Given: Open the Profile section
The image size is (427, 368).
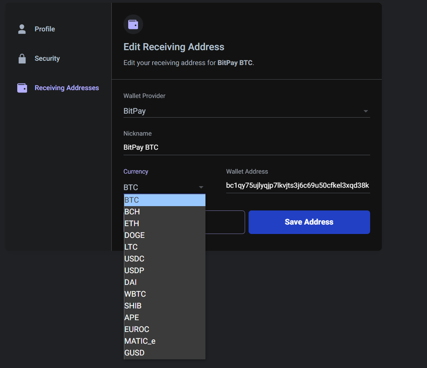Looking at the screenshot, I should point(45,29).
